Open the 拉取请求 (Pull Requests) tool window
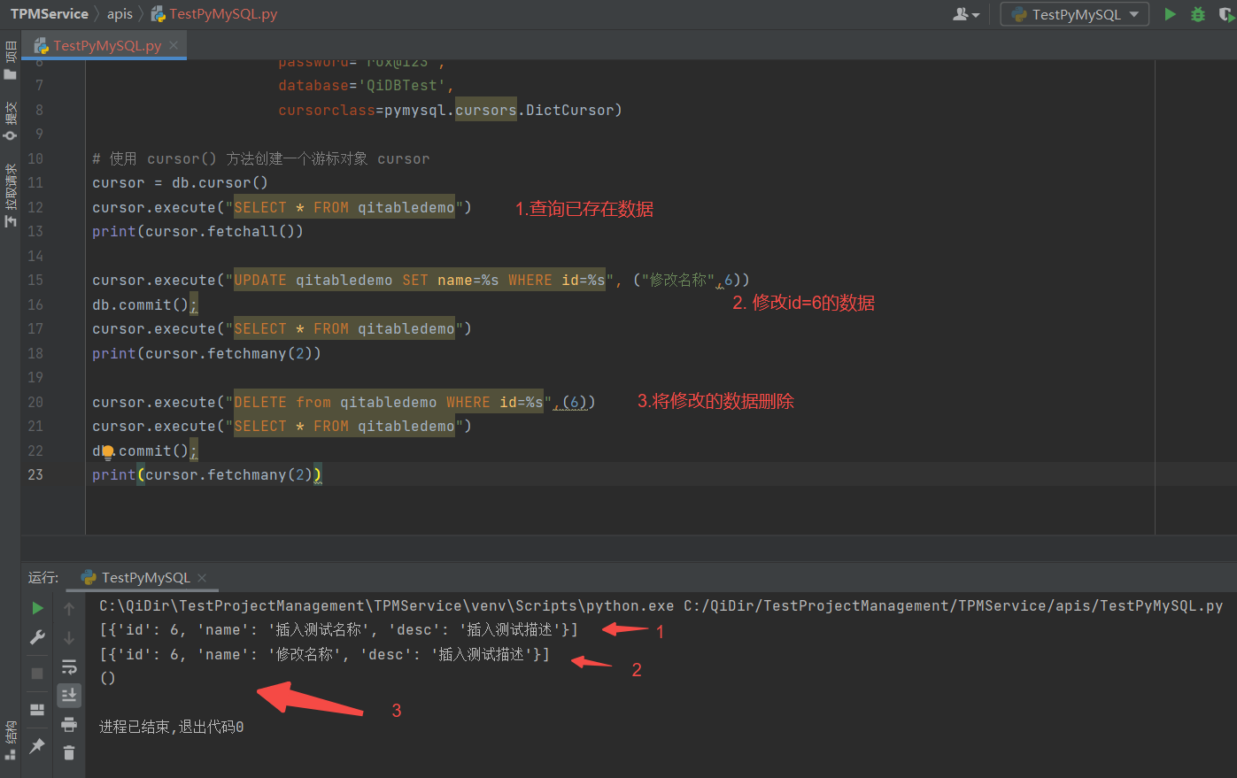 (x=11, y=195)
